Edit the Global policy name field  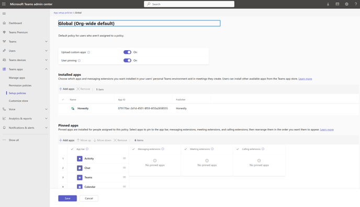[x=139, y=23]
